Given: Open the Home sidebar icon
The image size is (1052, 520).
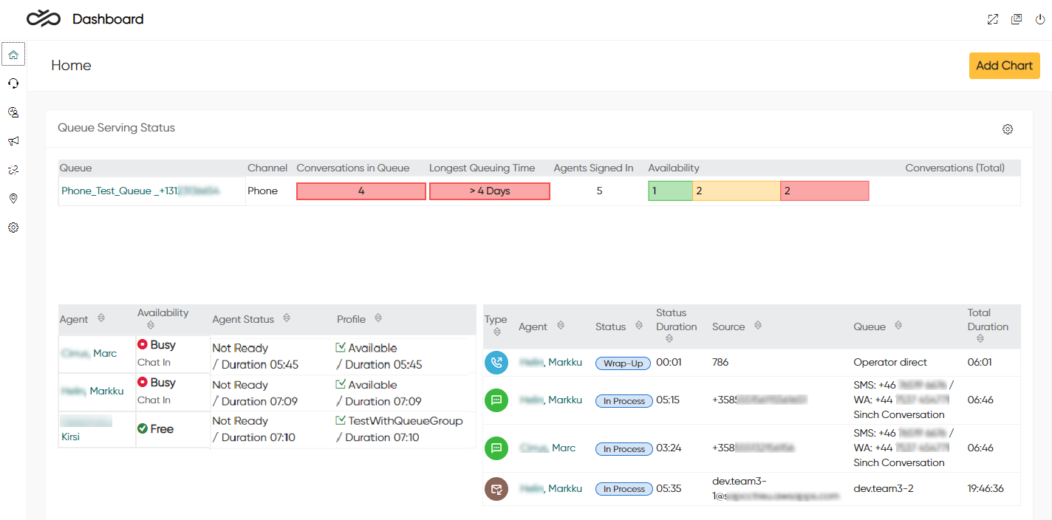Looking at the screenshot, I should coord(13,54).
